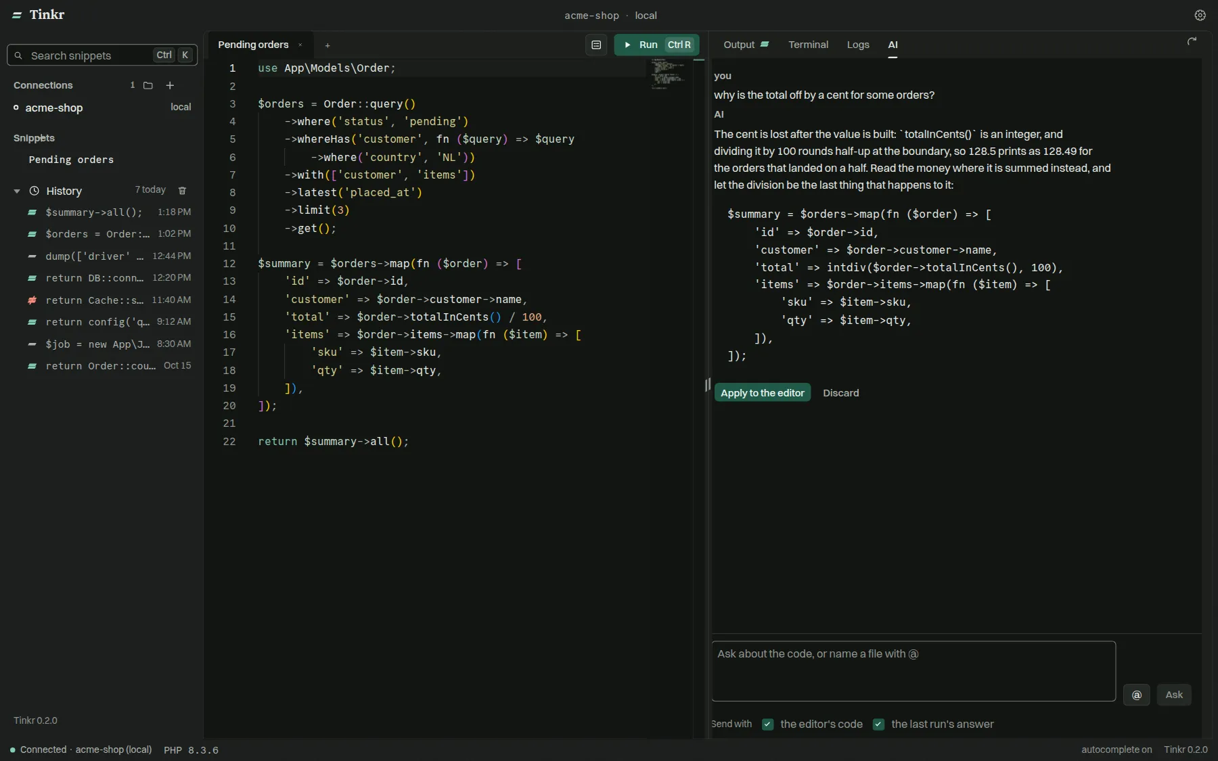This screenshot has height=761, width=1218.
Task: Click the History clock icon
Action: pos(35,191)
